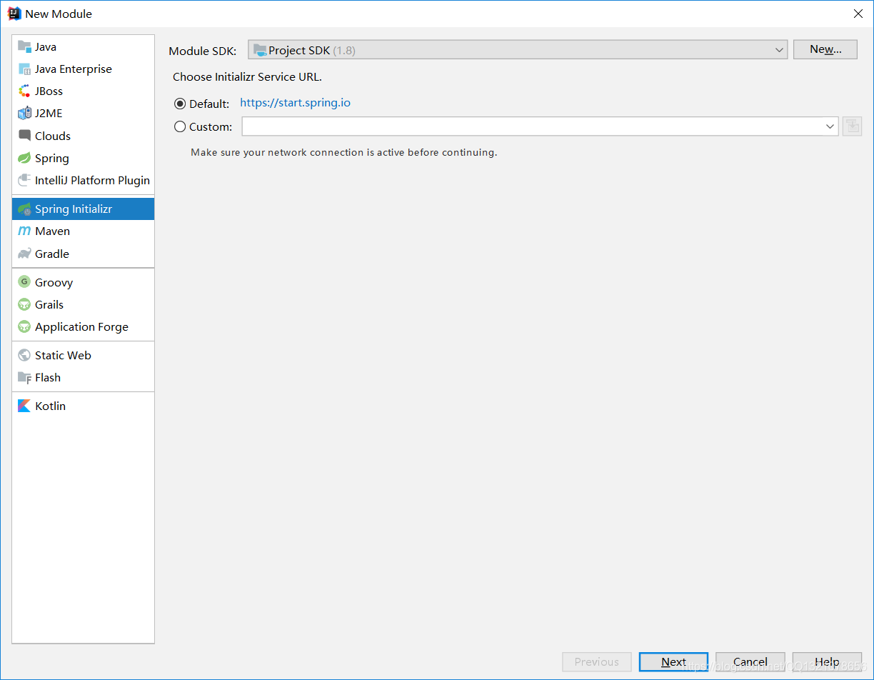Click the 'Choose Initializr Service URL.' text

coord(247,76)
